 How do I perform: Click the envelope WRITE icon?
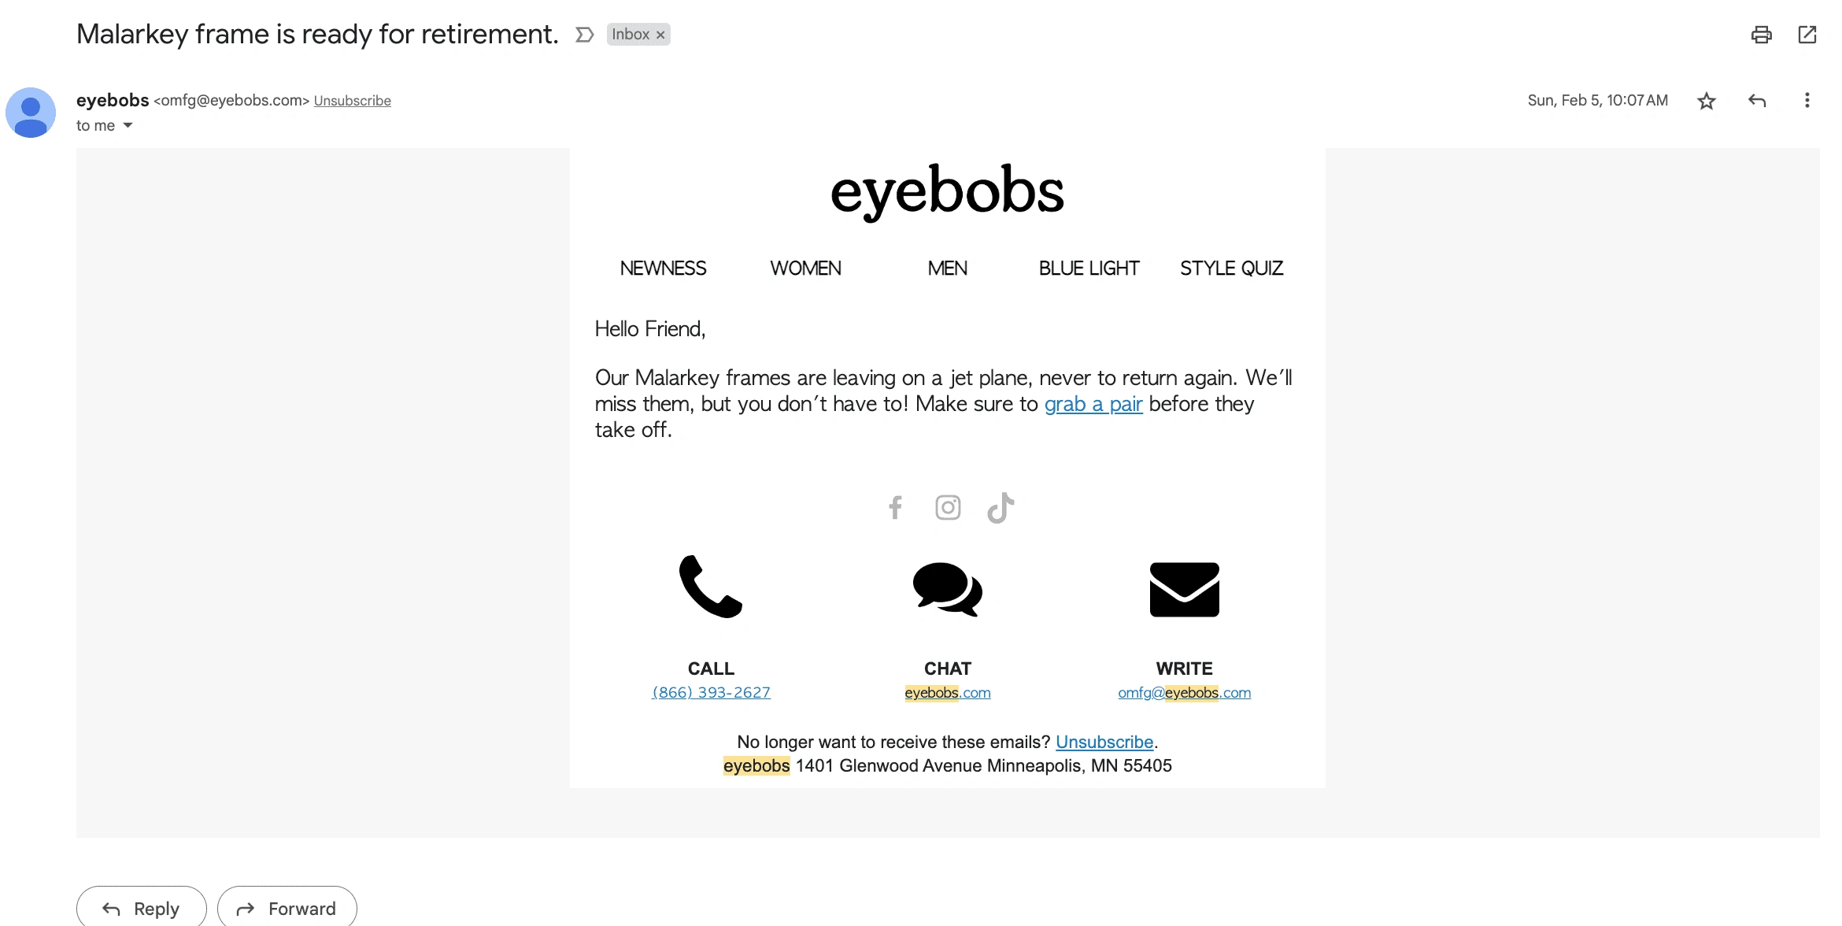[x=1184, y=589]
